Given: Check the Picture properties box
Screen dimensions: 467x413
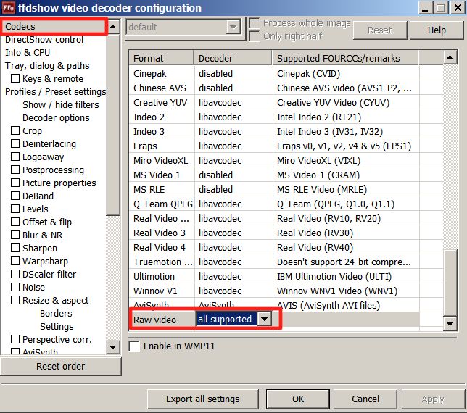Looking at the screenshot, I should coord(15,183).
